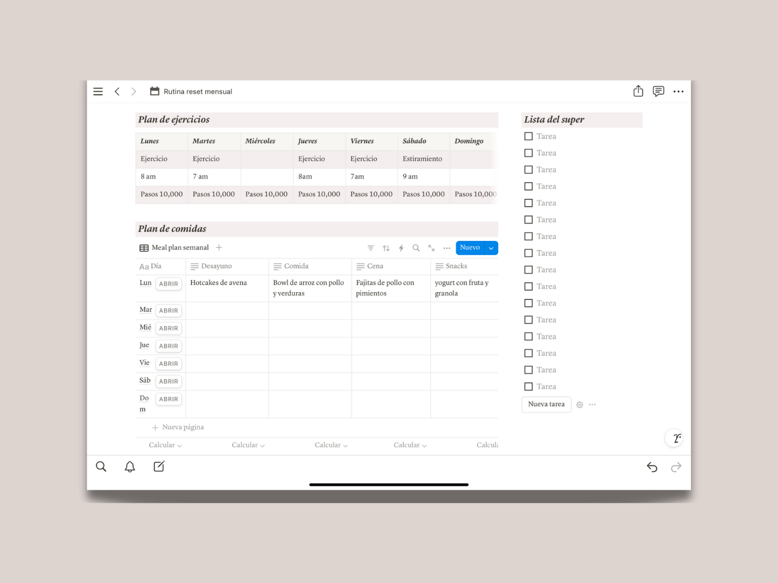Search the Meal plan database
The image size is (778, 583).
[x=416, y=248]
